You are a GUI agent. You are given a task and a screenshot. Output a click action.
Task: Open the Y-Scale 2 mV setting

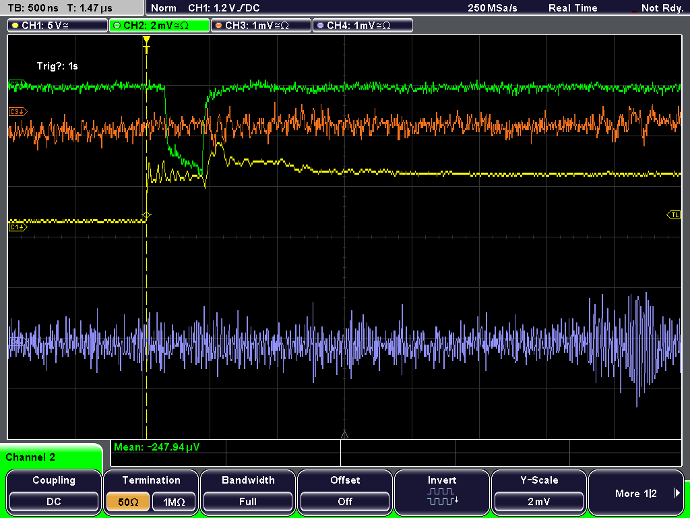(x=539, y=491)
